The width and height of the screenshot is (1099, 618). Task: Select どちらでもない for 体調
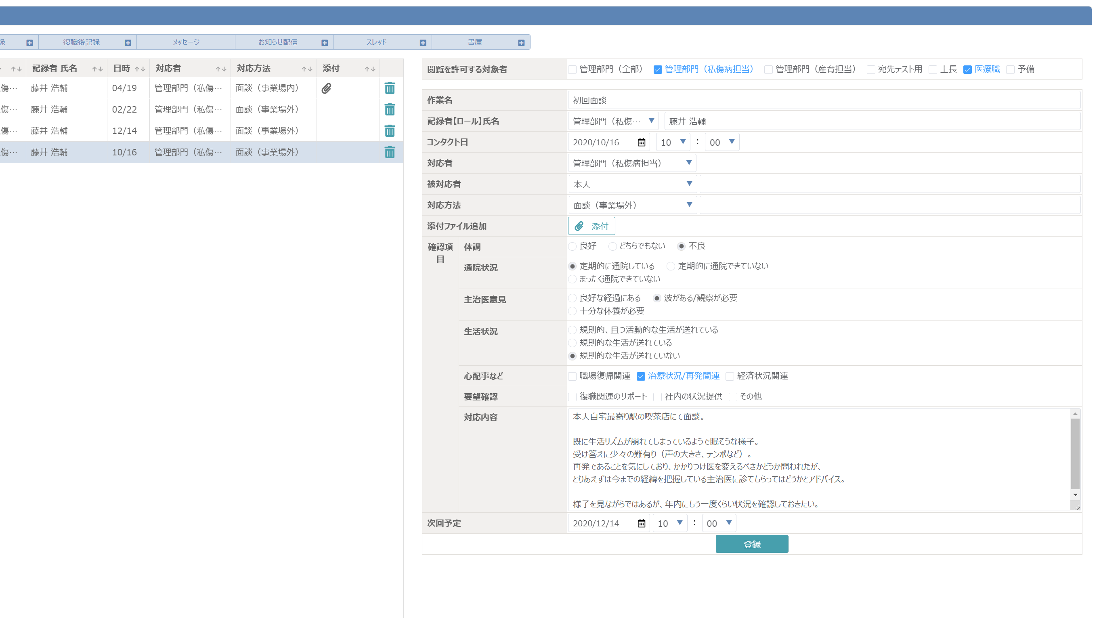(612, 247)
